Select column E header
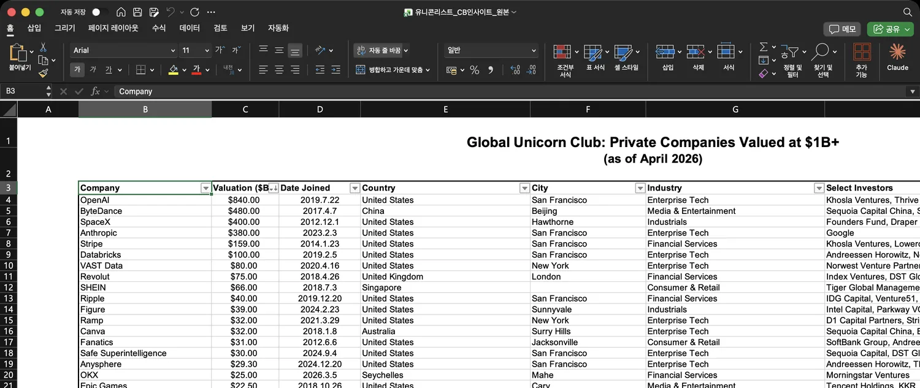The image size is (920, 388). click(445, 109)
